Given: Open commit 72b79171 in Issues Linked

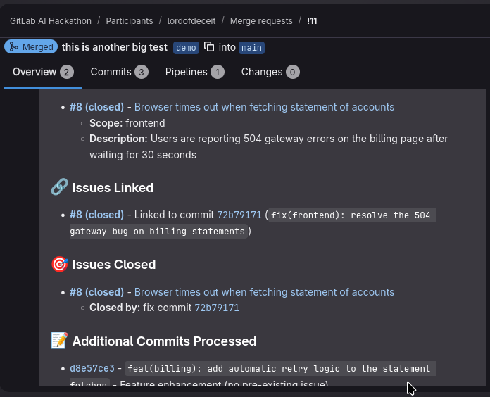Looking at the screenshot, I should [x=239, y=215].
